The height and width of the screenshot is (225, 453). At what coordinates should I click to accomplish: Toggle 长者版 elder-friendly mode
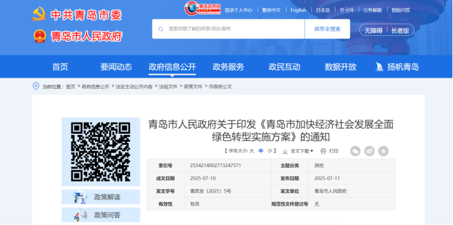[x=400, y=30]
